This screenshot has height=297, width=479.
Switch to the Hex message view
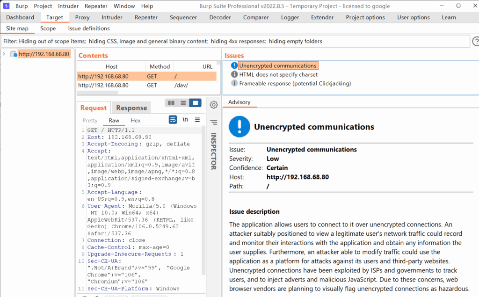click(136, 120)
